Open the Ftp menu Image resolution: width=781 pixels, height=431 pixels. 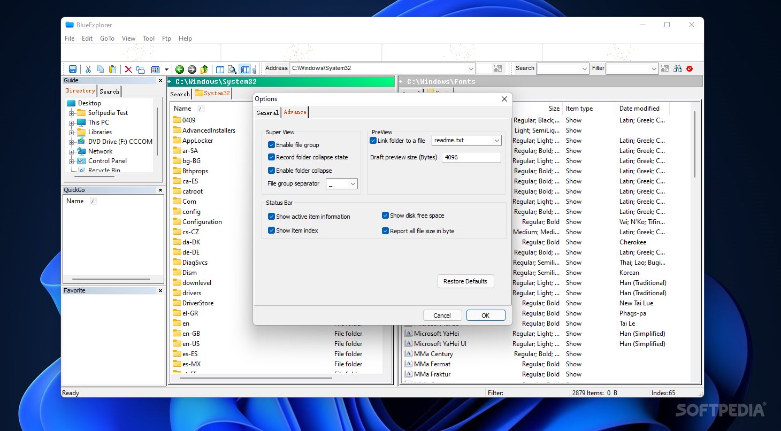pyautogui.click(x=166, y=39)
